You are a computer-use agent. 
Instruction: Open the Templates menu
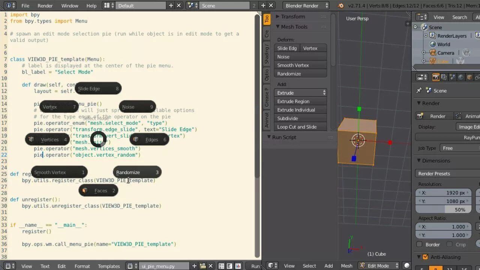pyautogui.click(x=109, y=266)
